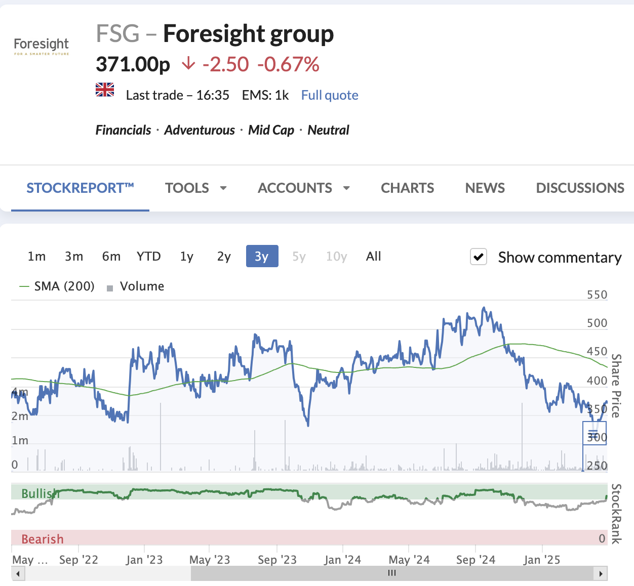
Task: Click the Jan '23 x-axis label
Action: point(144,560)
